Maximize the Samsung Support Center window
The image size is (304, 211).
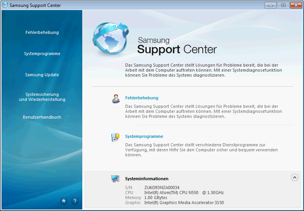click(283, 5)
